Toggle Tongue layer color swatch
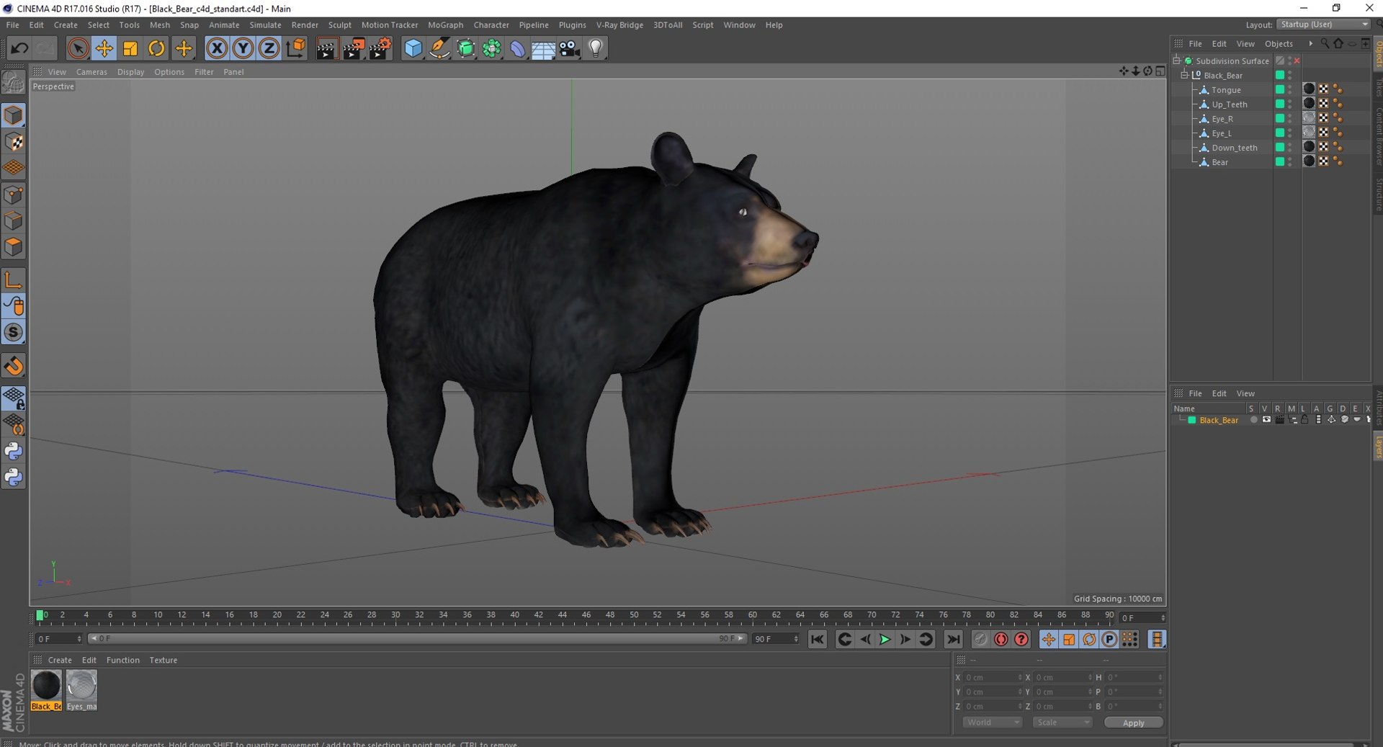Screen dimensions: 1383x747 click(x=1280, y=89)
